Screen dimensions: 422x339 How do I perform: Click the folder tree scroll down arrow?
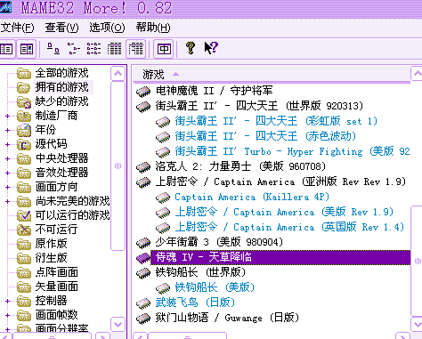[x=118, y=324]
